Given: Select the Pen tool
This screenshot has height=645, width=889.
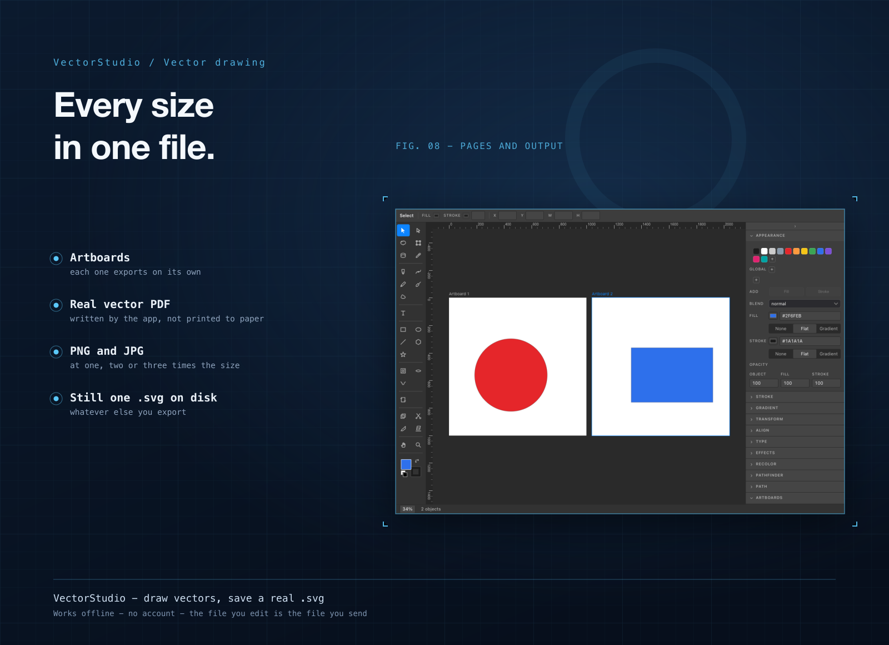Looking at the screenshot, I should [403, 271].
